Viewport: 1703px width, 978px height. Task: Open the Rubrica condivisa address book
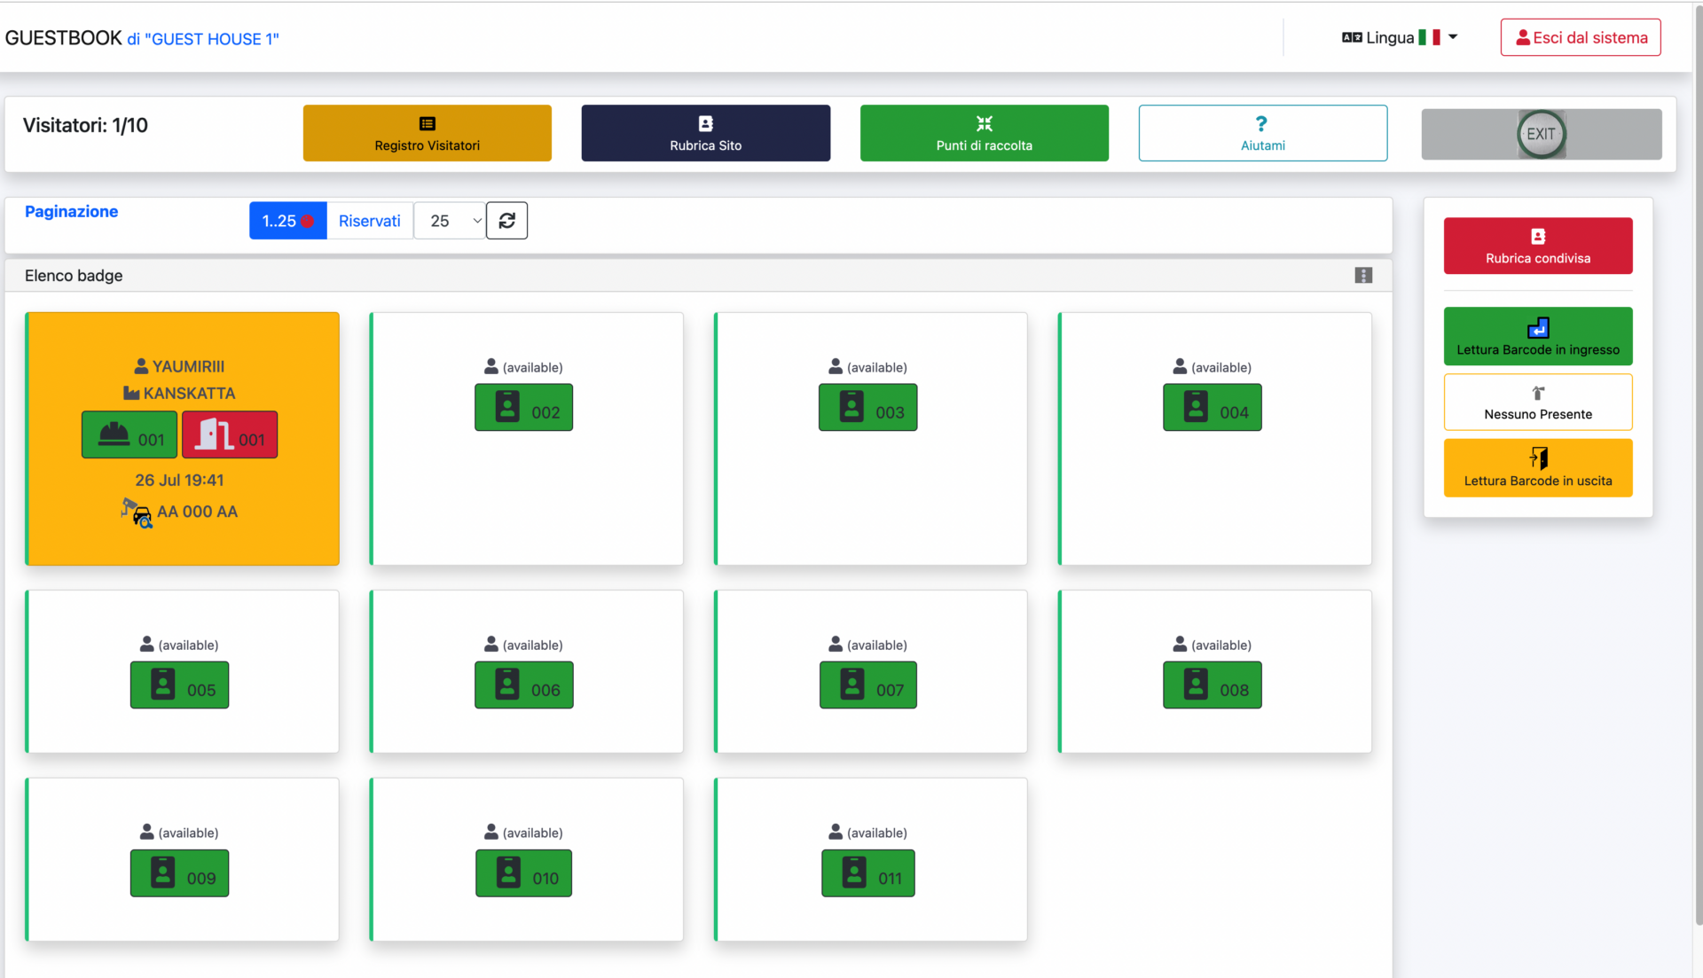coord(1537,246)
